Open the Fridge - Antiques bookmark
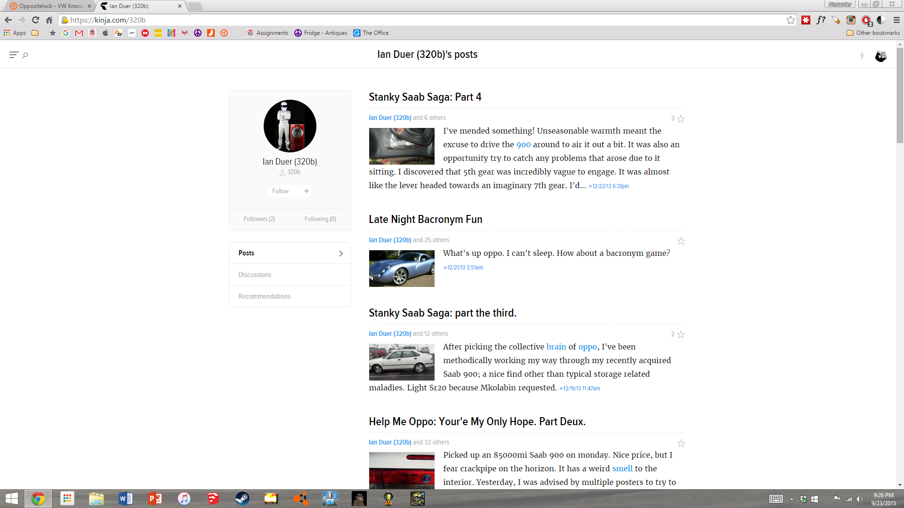This screenshot has width=904, height=508. 321,33
